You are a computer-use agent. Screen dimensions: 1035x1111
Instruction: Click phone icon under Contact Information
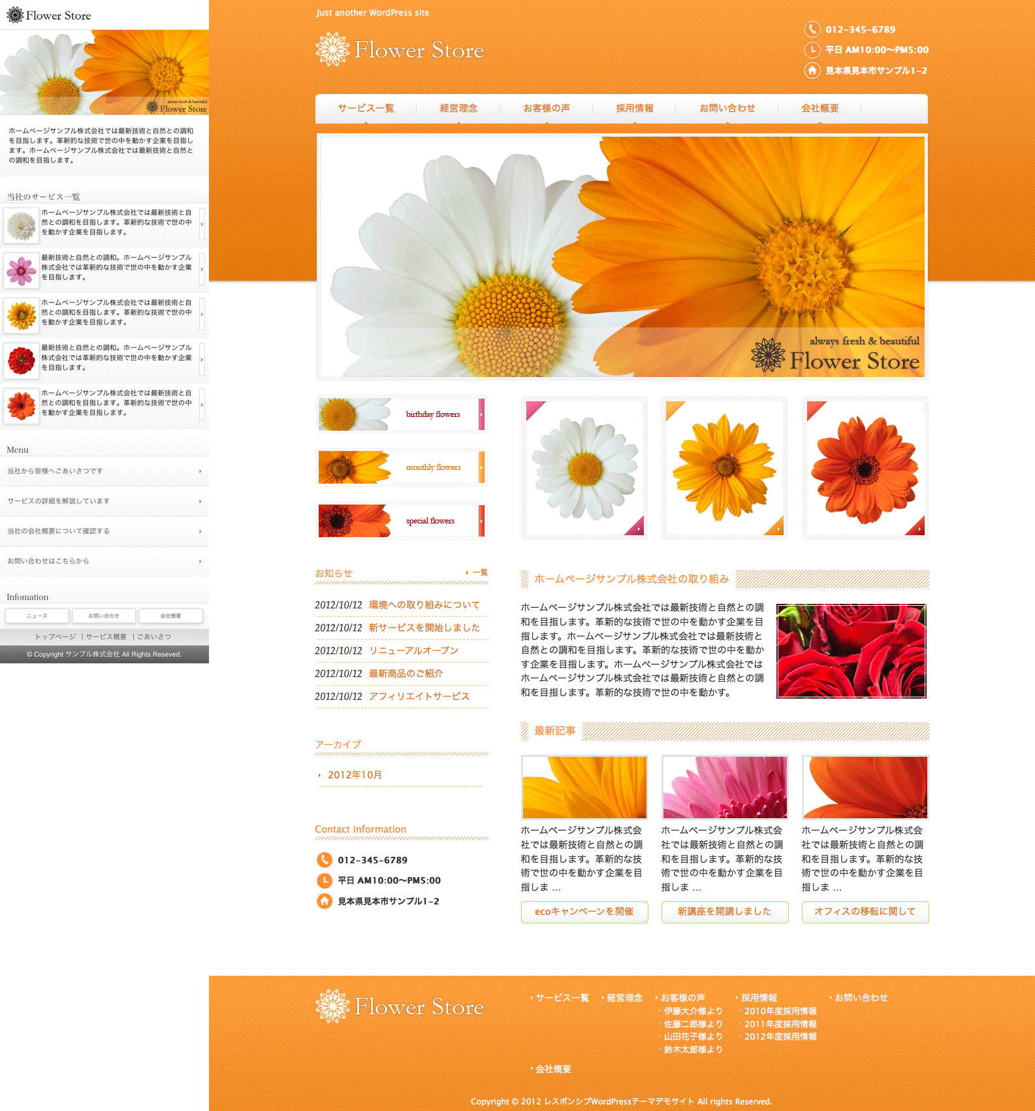(x=325, y=860)
